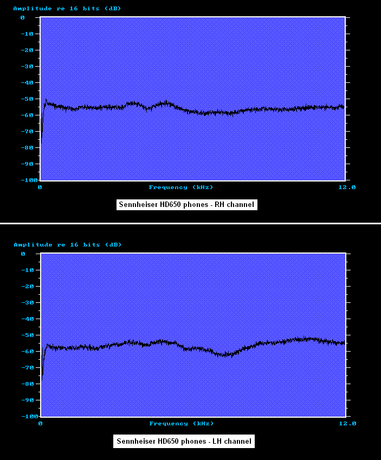Image resolution: width=381 pixels, height=460 pixels.
Task: Click the RH channel frequency response plot area
Action: (192, 99)
